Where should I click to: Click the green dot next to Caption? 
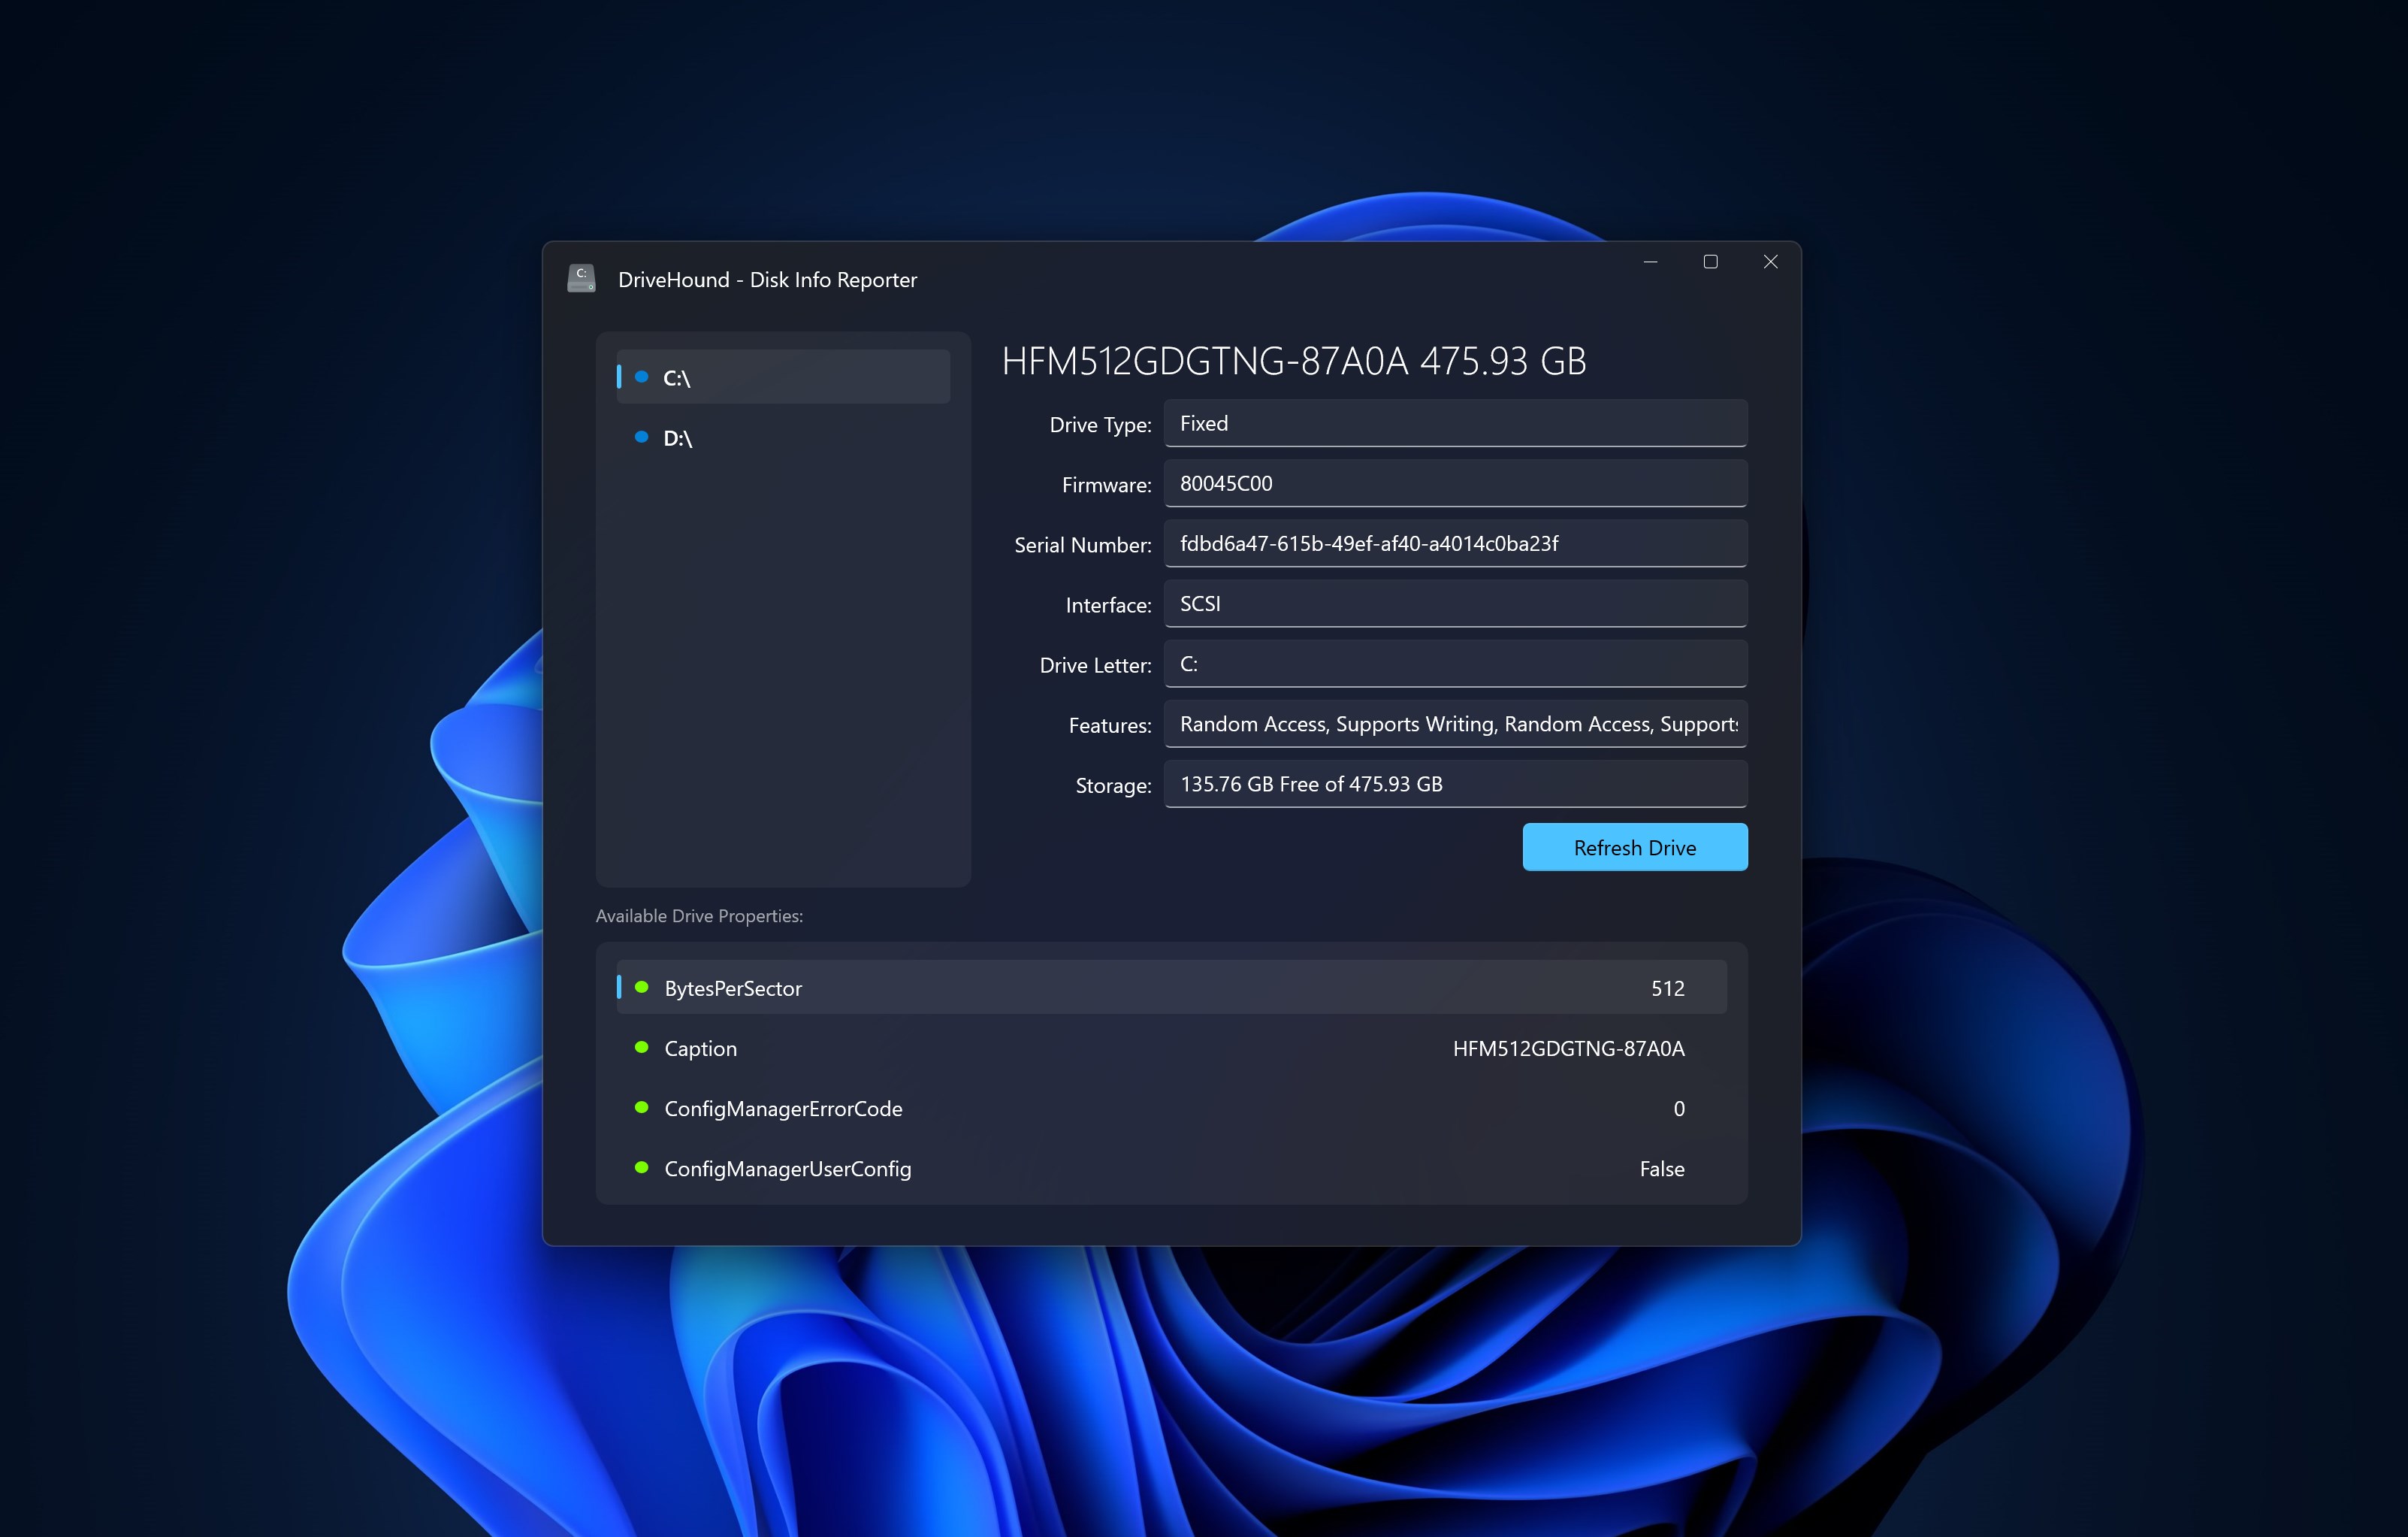coord(641,1047)
